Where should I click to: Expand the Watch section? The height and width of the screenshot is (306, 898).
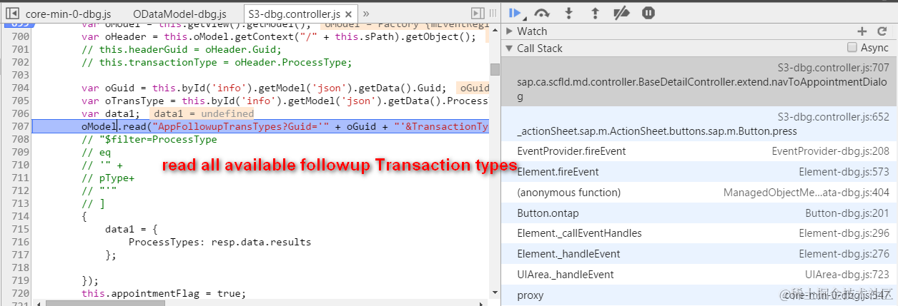tap(509, 31)
